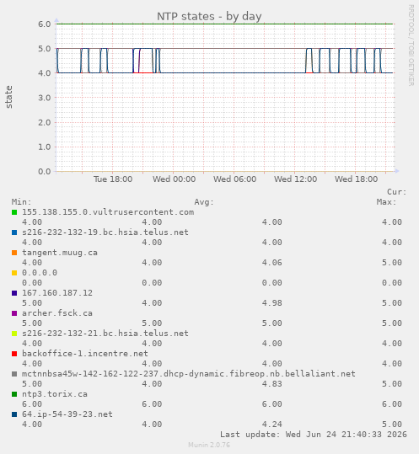This screenshot has width=419, height=454.
Task: Click the Last update timestamp line
Action: [314, 435]
